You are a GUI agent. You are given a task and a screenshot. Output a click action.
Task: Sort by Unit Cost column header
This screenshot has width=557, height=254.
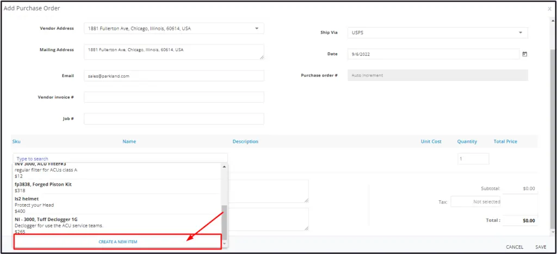click(431, 141)
